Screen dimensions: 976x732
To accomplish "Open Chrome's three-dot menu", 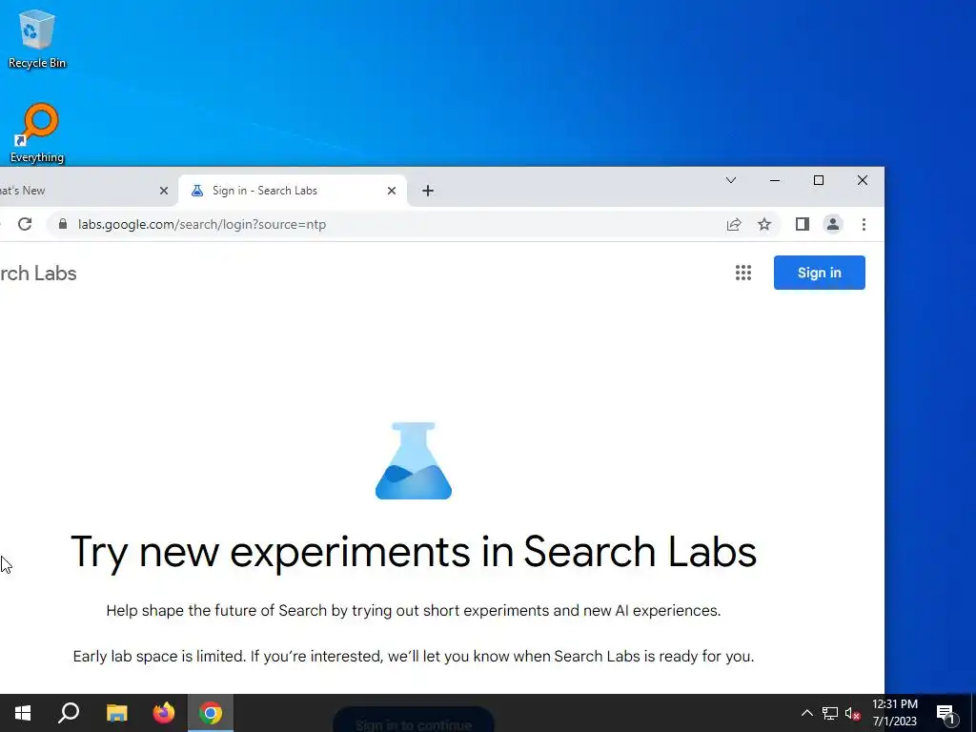I will click(864, 224).
